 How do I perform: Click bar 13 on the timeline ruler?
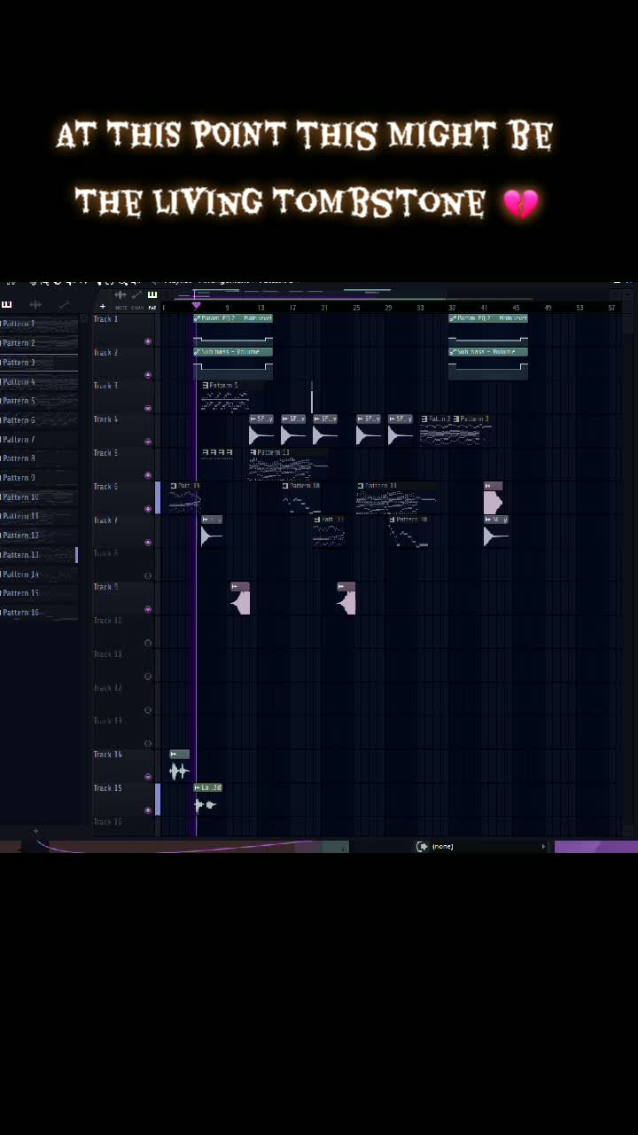coord(261,308)
